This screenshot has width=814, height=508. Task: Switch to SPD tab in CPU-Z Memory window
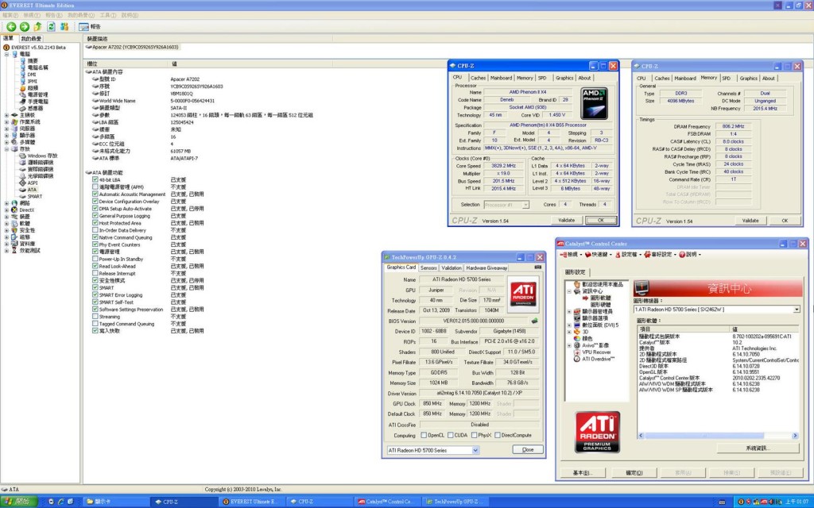click(727, 79)
